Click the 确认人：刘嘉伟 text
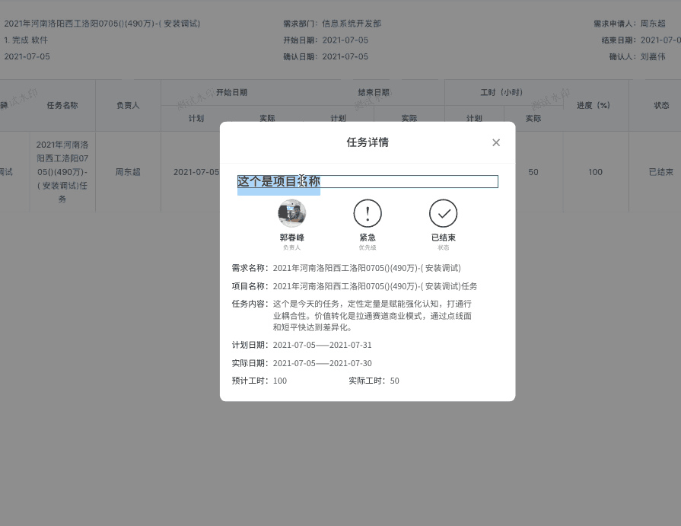681x526 pixels. coord(637,56)
